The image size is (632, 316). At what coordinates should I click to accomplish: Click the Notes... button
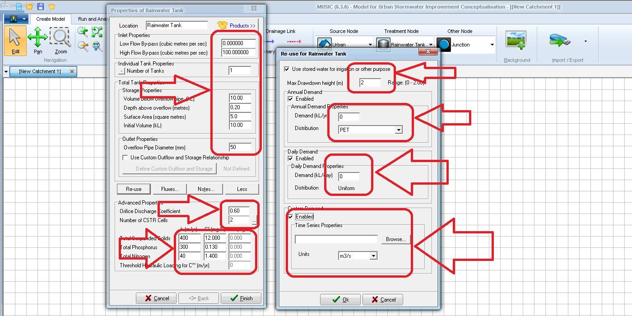pos(206,189)
